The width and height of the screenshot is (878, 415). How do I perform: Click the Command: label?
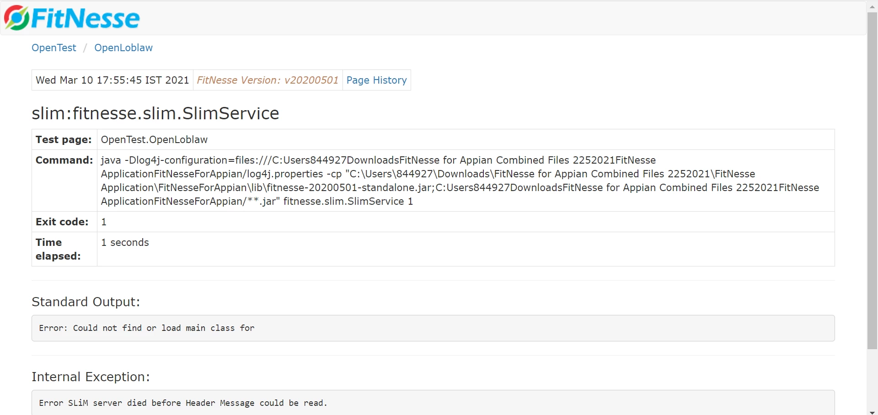[64, 160]
